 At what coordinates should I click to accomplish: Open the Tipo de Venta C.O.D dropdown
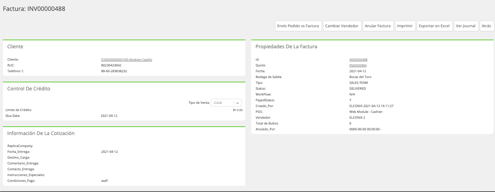226,103
